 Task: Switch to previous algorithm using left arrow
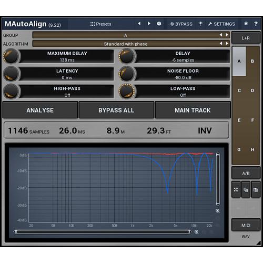[221, 43]
